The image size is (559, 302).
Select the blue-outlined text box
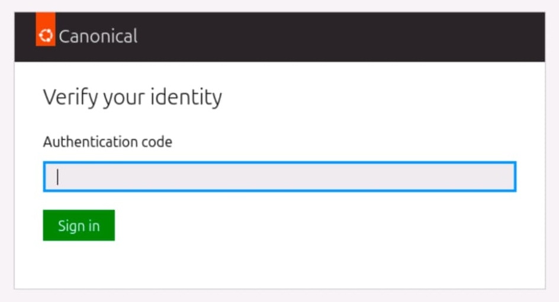coord(279,177)
